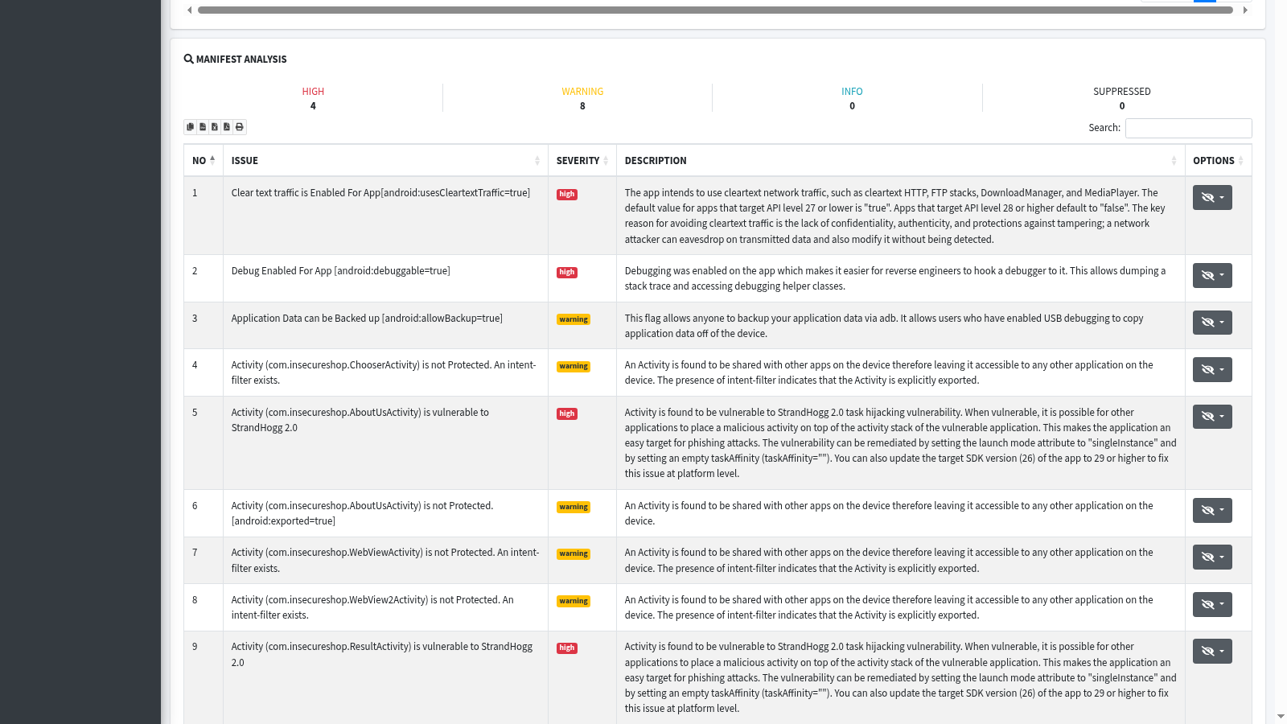Sort table by NO column
Image resolution: width=1287 pixels, height=724 pixels.
coord(204,160)
